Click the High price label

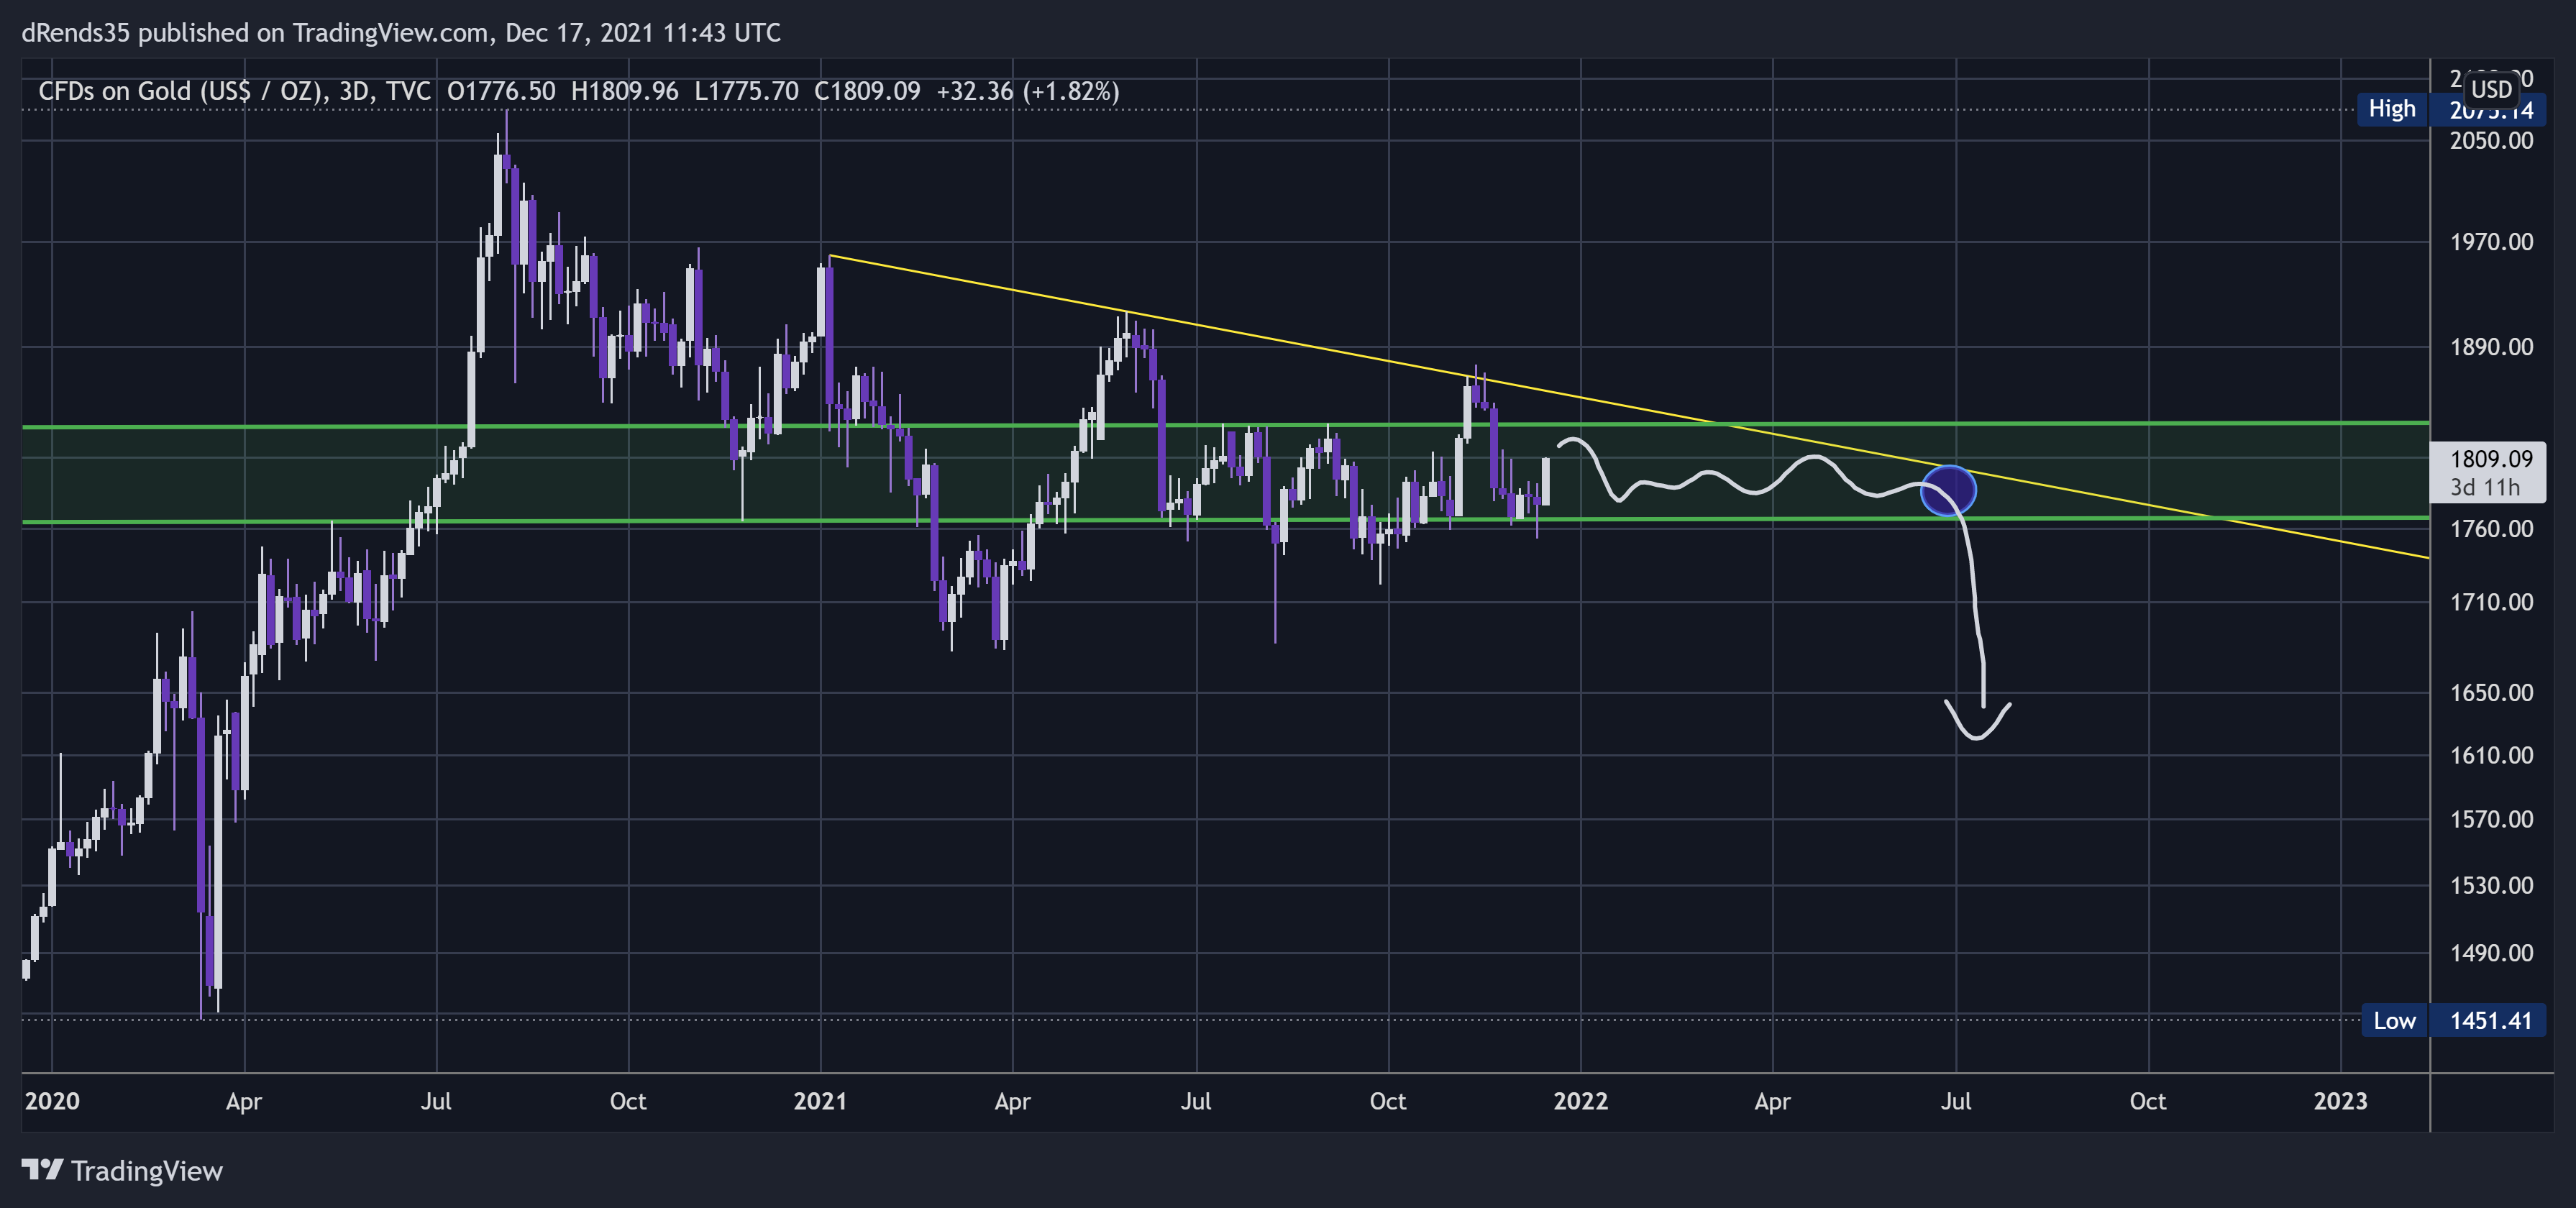(2391, 109)
